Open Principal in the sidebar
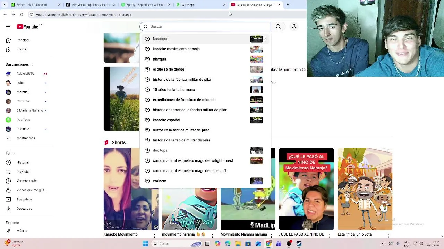Viewport: 444px width, 249px height. [23, 40]
